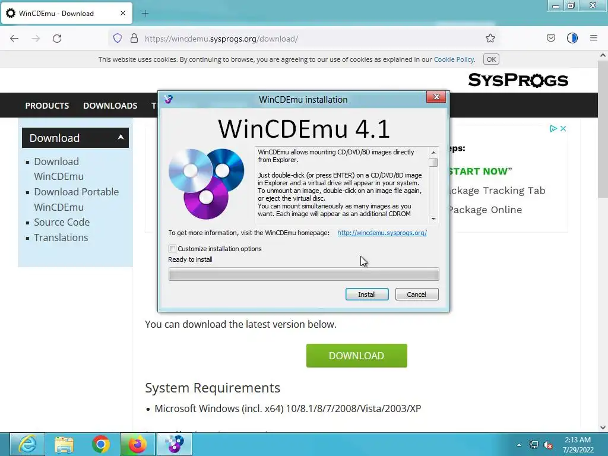Click the network tray icon
This screenshot has height=456, width=608.
(x=534, y=445)
